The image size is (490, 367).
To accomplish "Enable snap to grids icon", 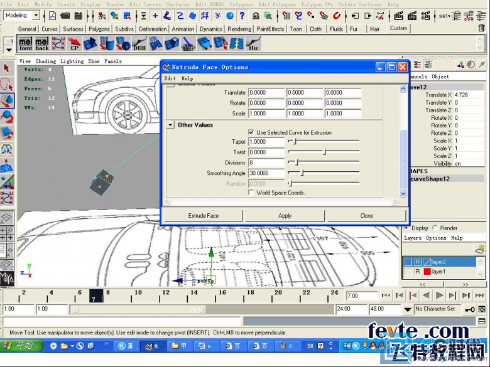I will [x=286, y=16].
